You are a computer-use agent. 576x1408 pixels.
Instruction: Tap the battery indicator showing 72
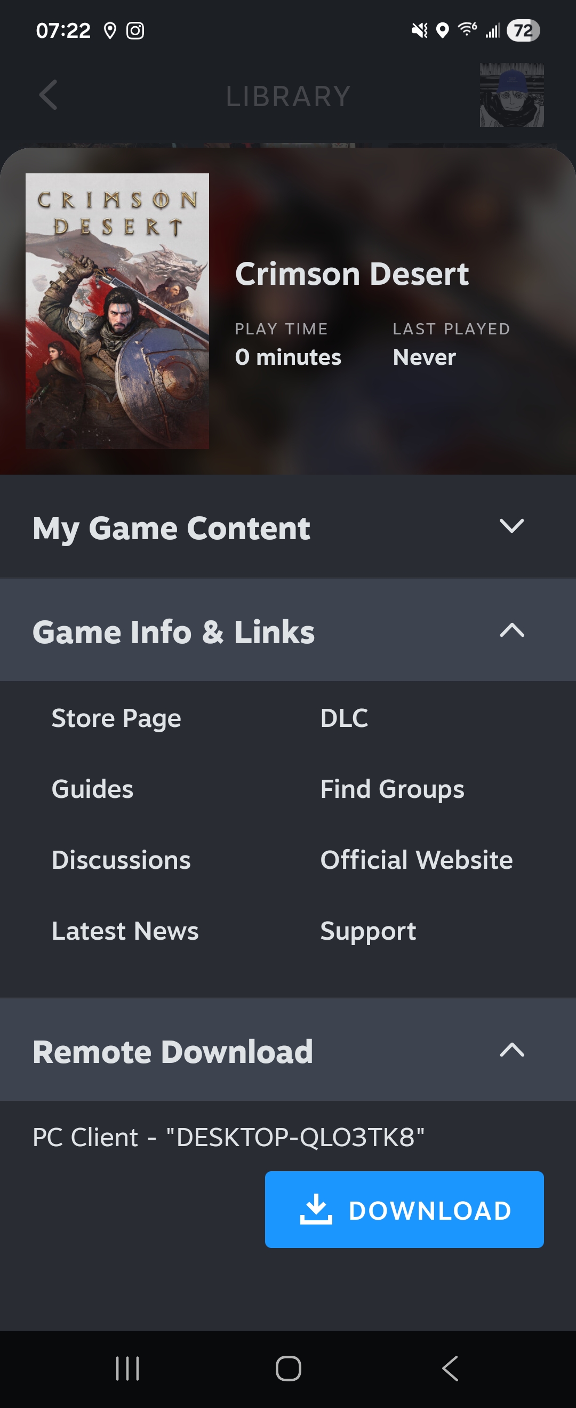(523, 30)
